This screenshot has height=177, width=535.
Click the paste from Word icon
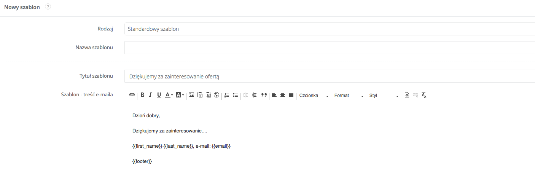click(208, 95)
